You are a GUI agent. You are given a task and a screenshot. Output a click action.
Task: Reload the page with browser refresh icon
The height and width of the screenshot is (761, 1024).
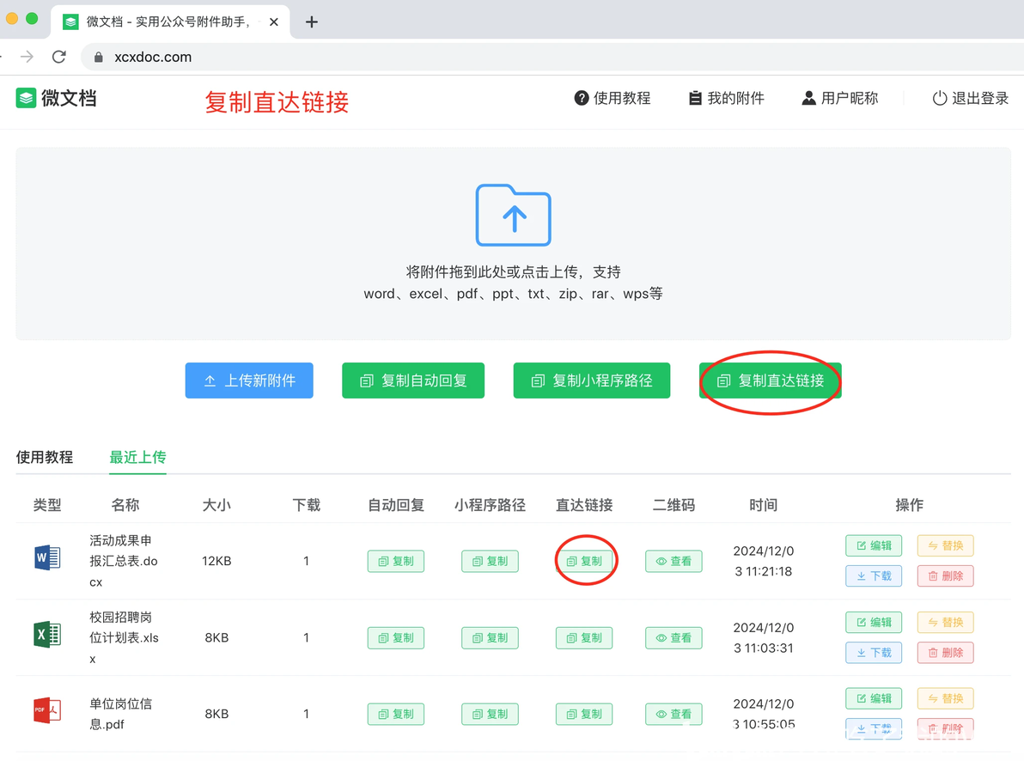(x=58, y=57)
